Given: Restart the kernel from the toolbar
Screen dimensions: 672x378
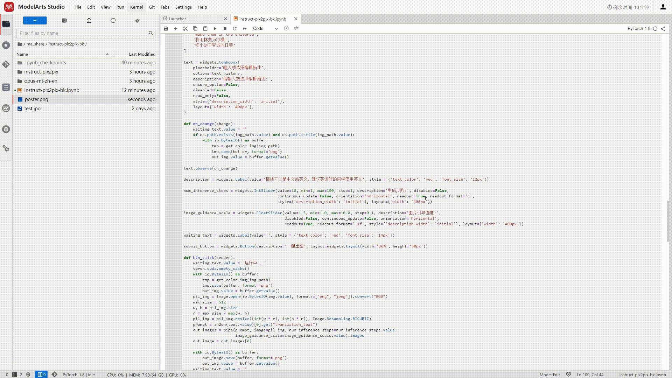Looking at the screenshot, I should (x=235, y=29).
